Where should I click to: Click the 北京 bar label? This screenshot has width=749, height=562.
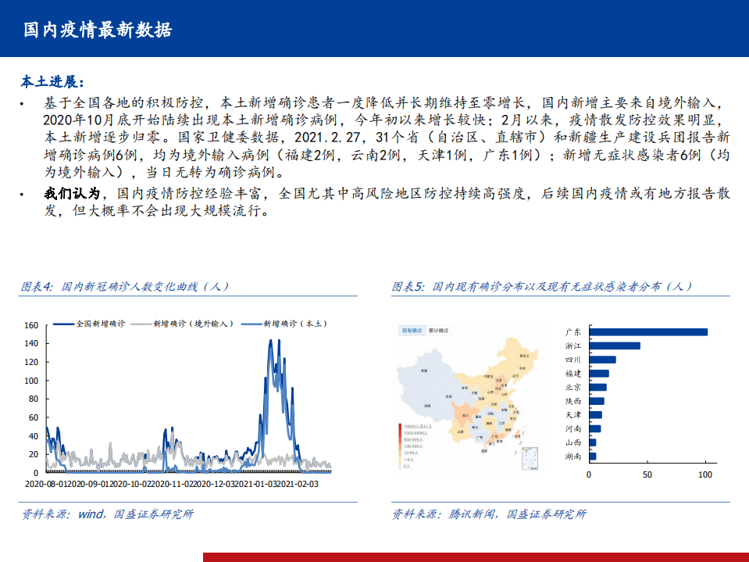click(572, 387)
